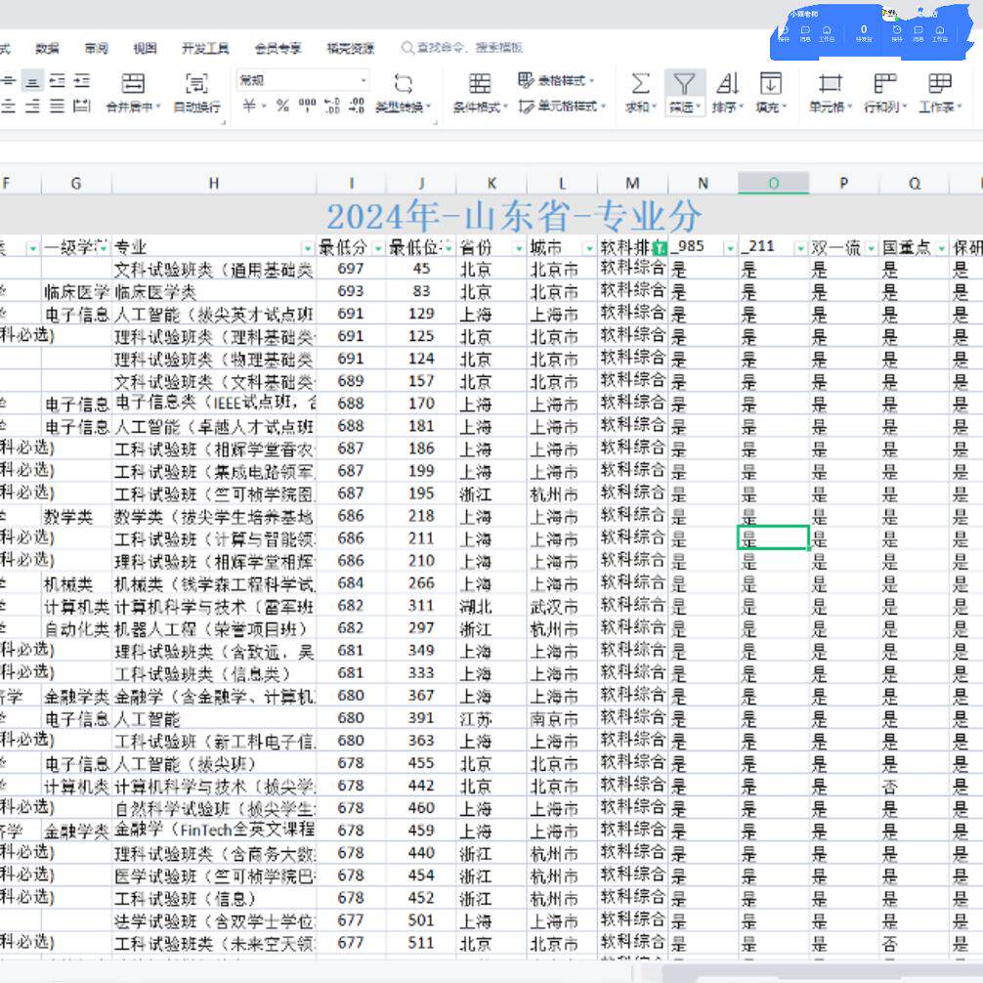Image resolution: width=983 pixels, height=983 pixels.
Task: Select column K by its header
Action: [x=491, y=183]
